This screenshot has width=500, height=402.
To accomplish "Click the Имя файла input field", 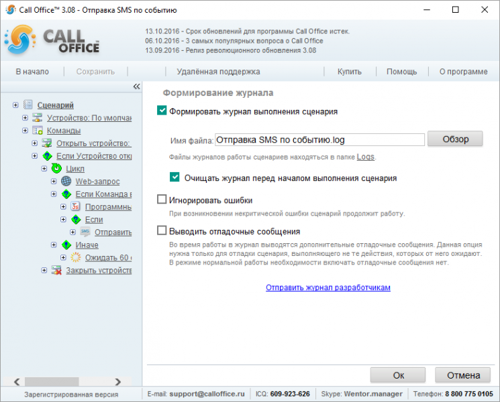I will [x=319, y=140].
